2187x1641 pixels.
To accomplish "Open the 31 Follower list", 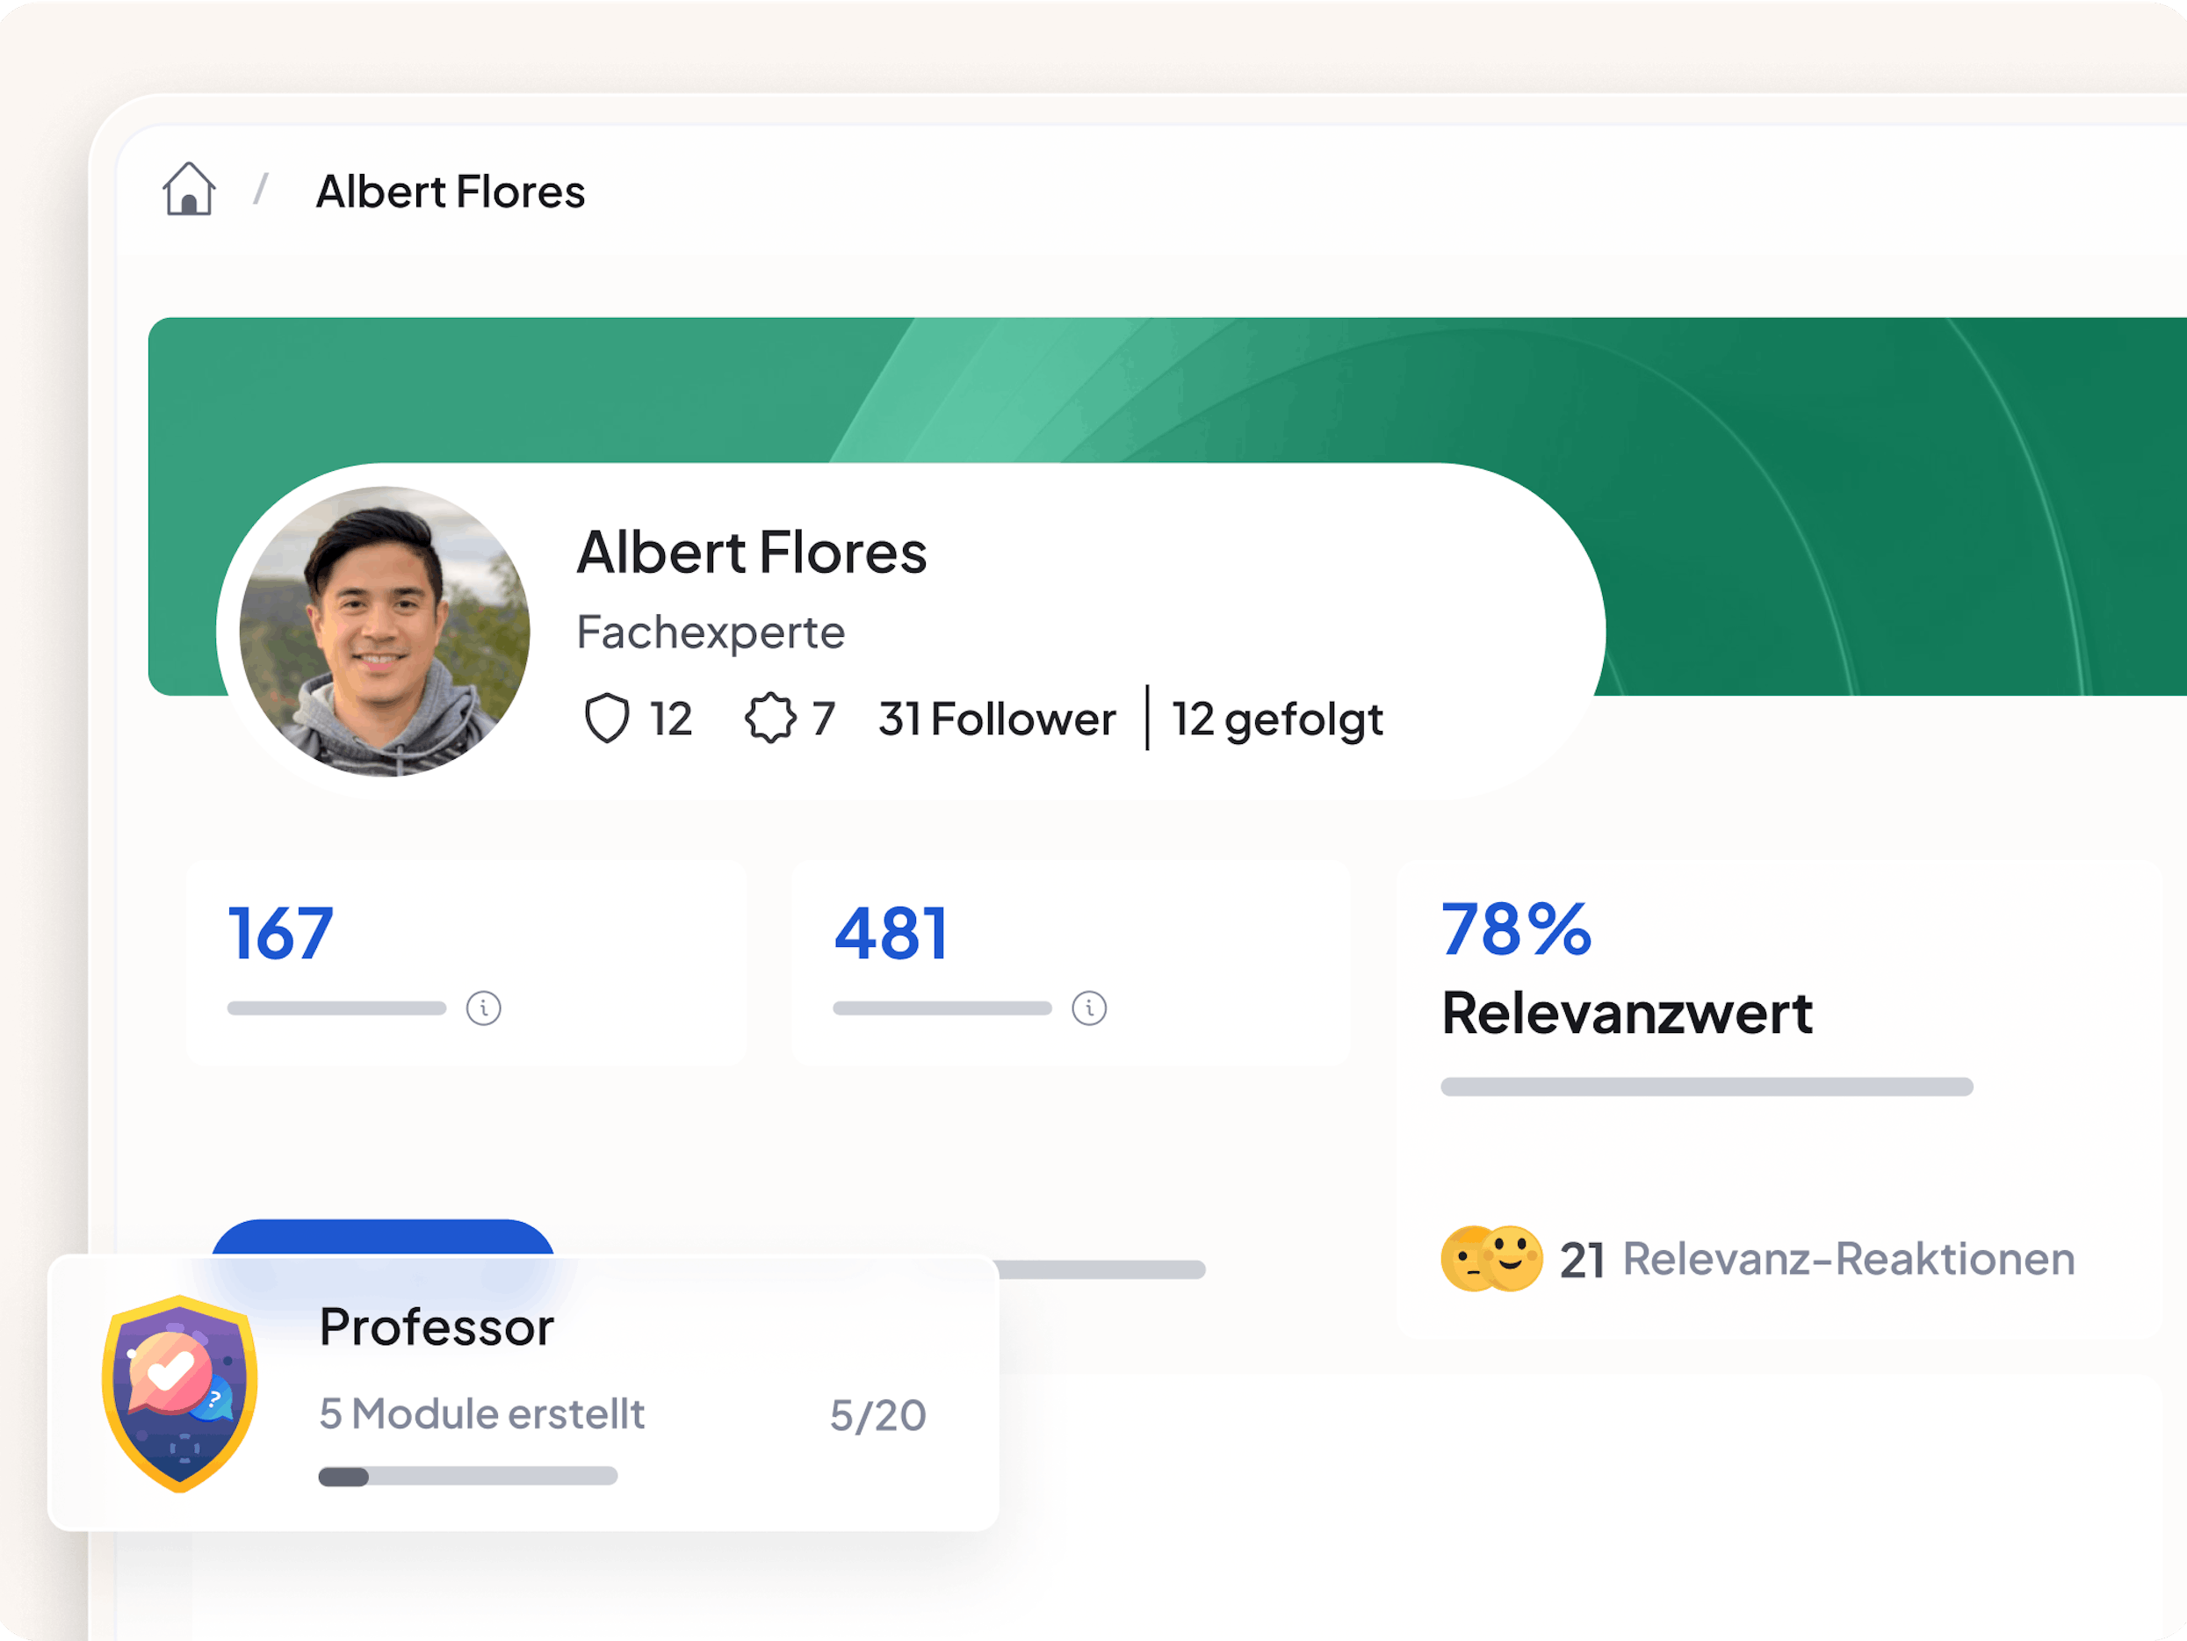I will tap(997, 719).
